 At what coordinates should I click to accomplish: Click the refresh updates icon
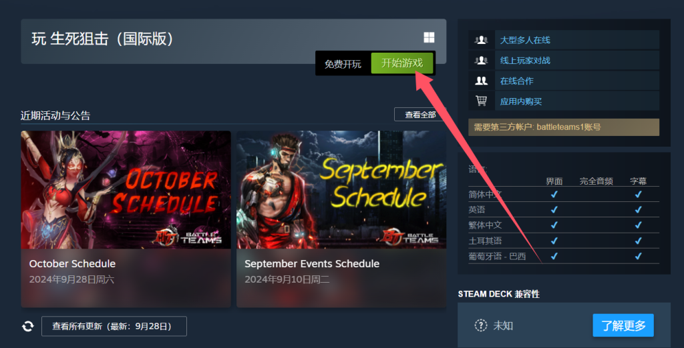28,326
